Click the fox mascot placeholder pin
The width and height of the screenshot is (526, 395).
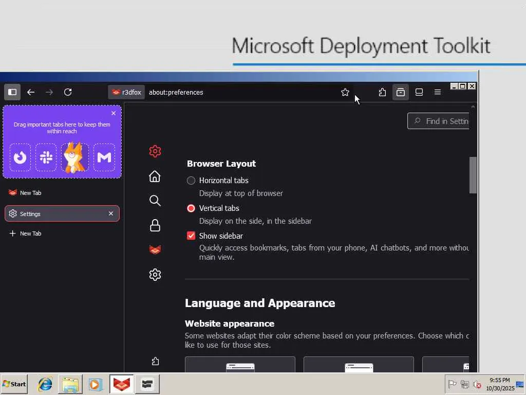pos(75,157)
